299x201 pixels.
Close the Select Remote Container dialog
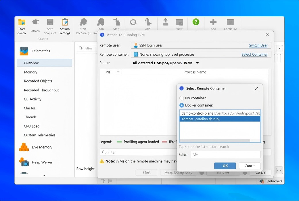(x=257, y=88)
